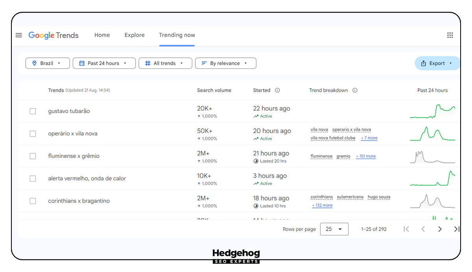Image resolution: width=472 pixels, height=272 pixels.
Task: Click the Lasted 20 hrs clock icon
Action: pyautogui.click(x=256, y=161)
